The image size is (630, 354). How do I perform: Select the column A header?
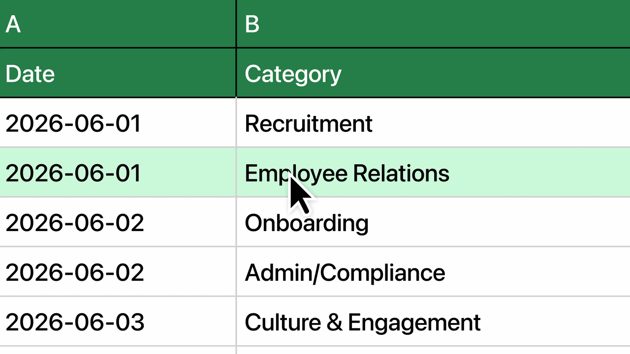point(118,24)
